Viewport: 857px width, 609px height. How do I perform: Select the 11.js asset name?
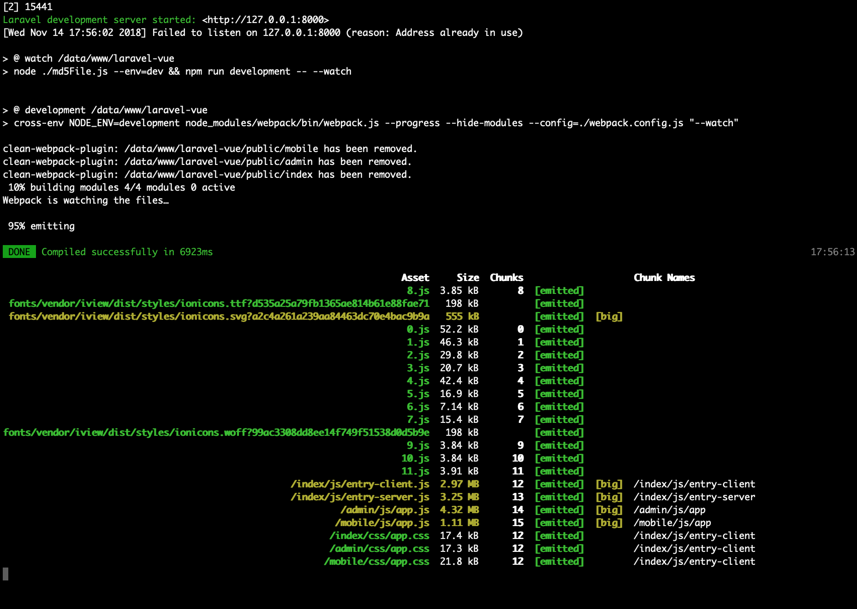pos(415,471)
